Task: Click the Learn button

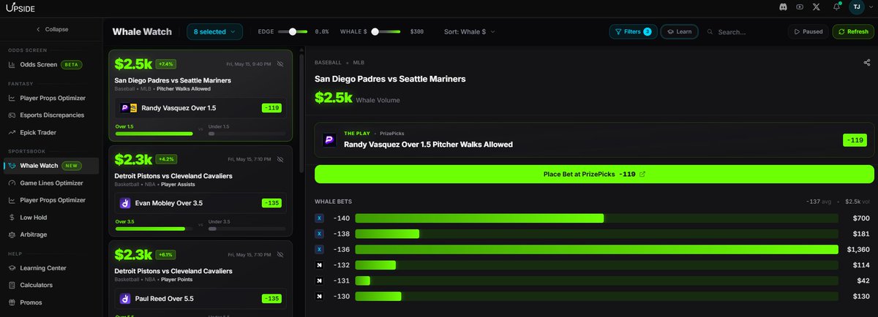Action: pos(679,31)
